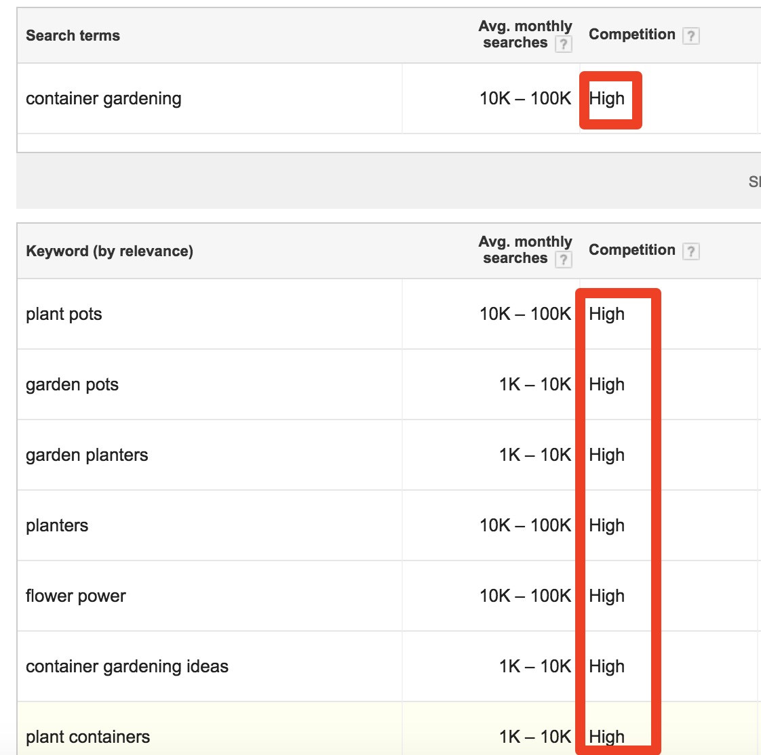761x755 pixels.
Task: Click the Avg. monthly searches help icon in keyword table
Action: tap(564, 258)
